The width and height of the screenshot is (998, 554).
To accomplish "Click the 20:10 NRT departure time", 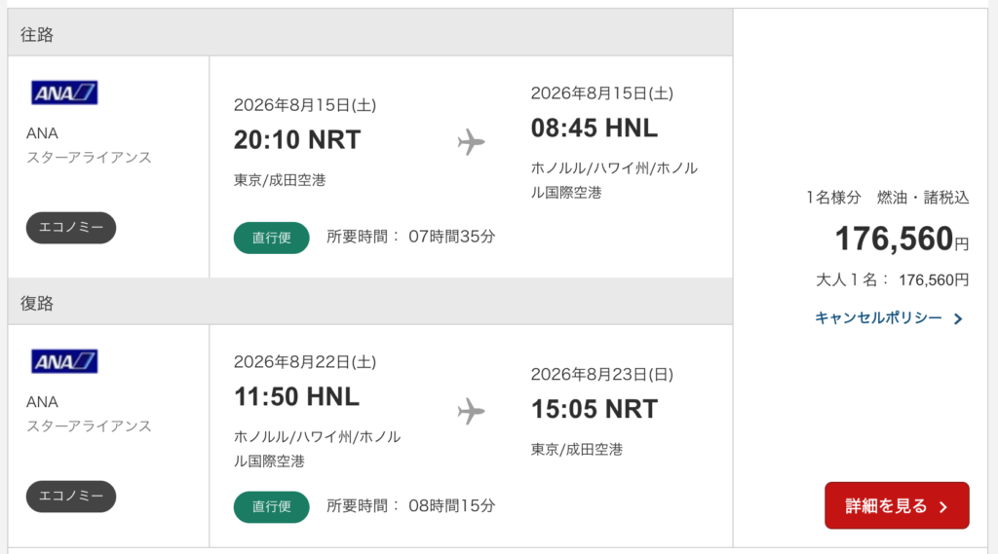I will [x=297, y=140].
